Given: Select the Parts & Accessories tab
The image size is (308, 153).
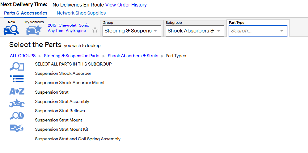Looking at the screenshot, I should (26, 13).
